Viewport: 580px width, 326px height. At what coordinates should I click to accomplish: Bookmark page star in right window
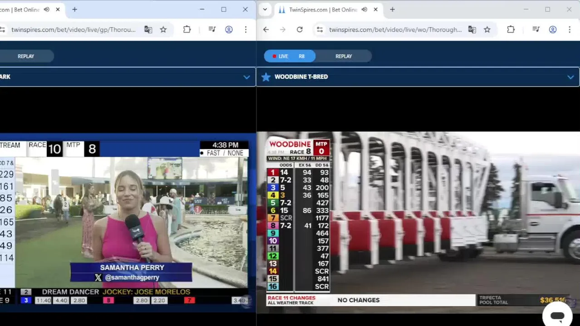pos(487,29)
